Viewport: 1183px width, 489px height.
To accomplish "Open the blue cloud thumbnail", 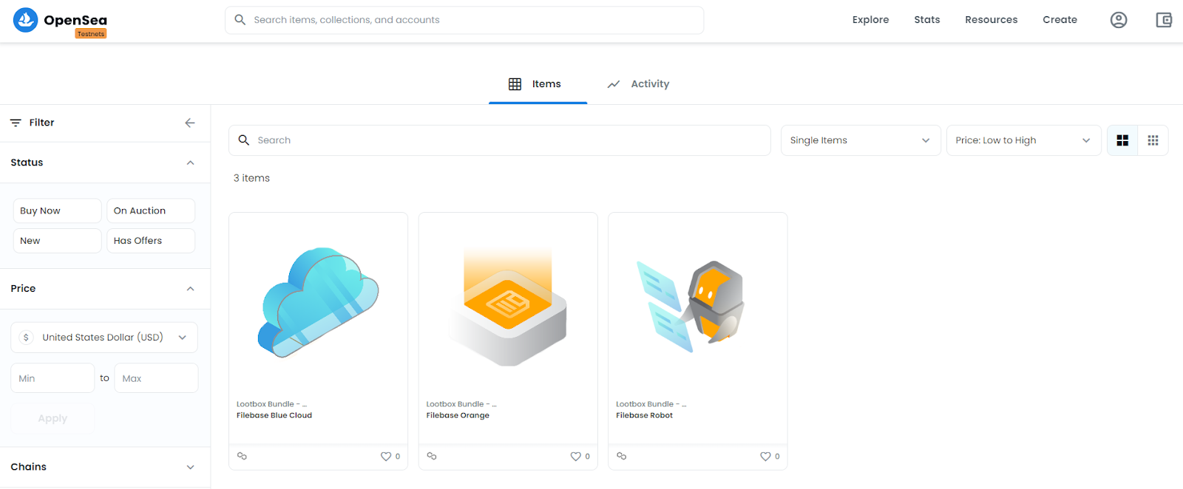I will [319, 303].
